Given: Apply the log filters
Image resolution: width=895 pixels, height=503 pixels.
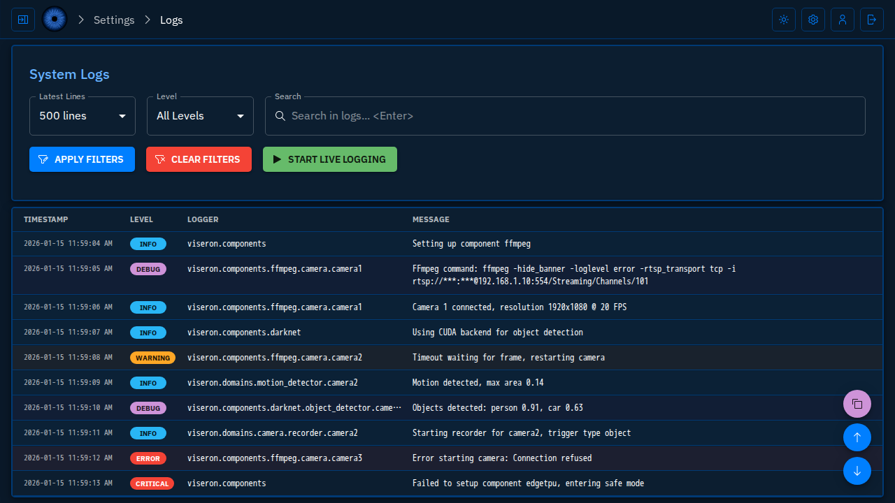Looking at the screenshot, I should pos(82,159).
